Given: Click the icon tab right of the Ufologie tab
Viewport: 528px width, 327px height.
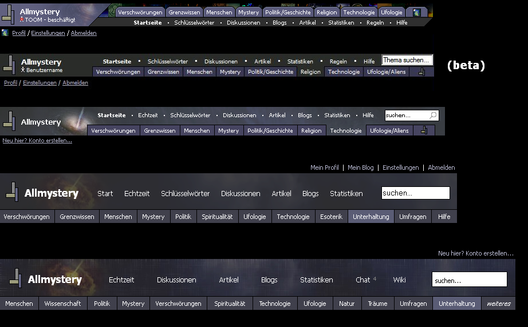Looking at the screenshot, I should pos(416,12).
